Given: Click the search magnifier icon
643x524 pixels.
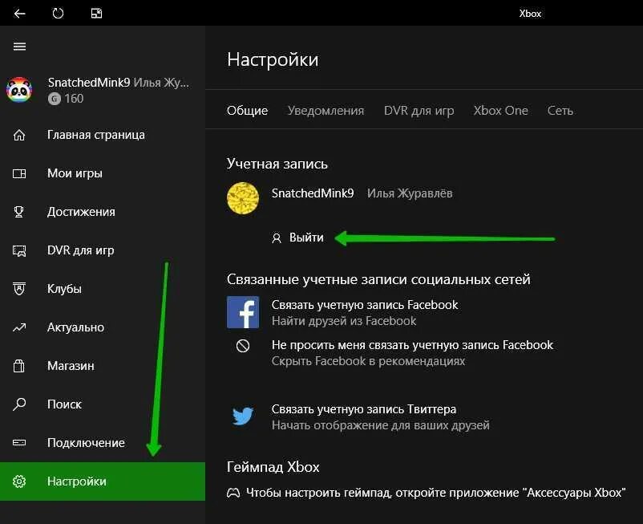Looking at the screenshot, I should coord(19,404).
